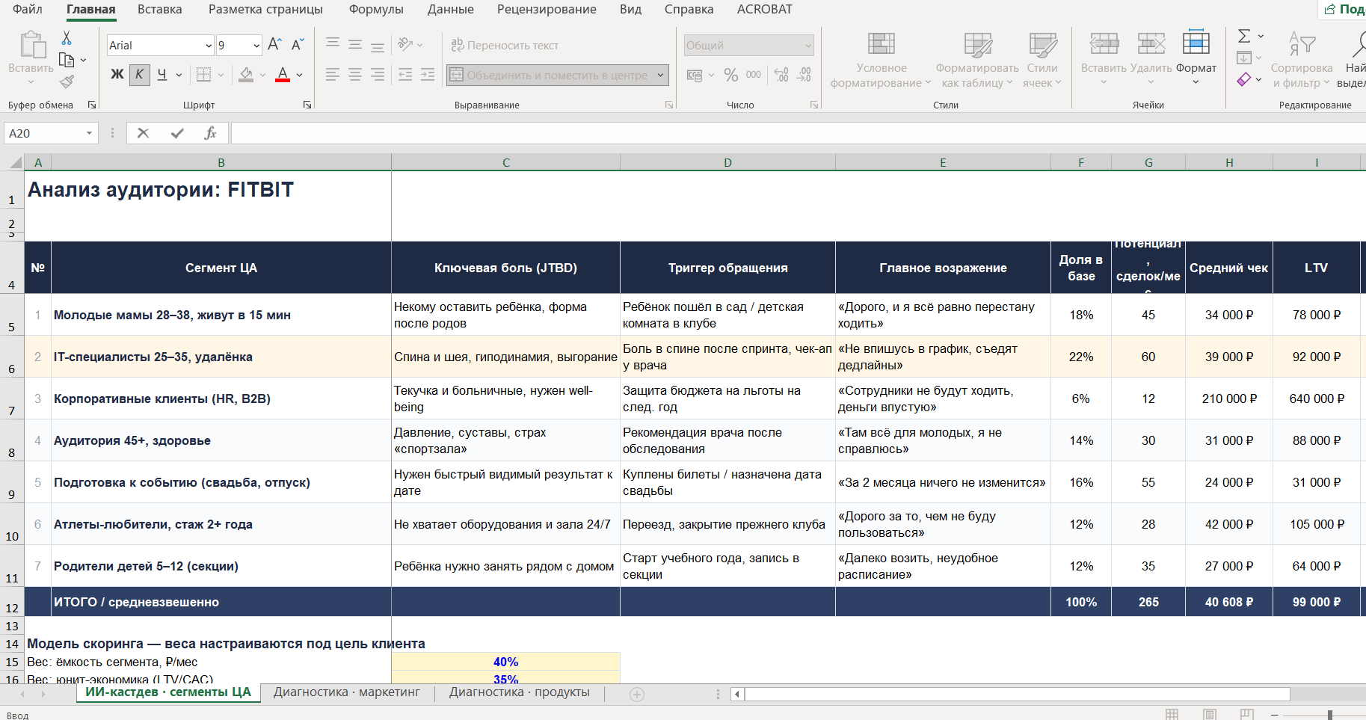Image resolution: width=1366 pixels, height=720 pixels.
Task: Click the Copy icon in the clipboard group
Action: (x=67, y=60)
